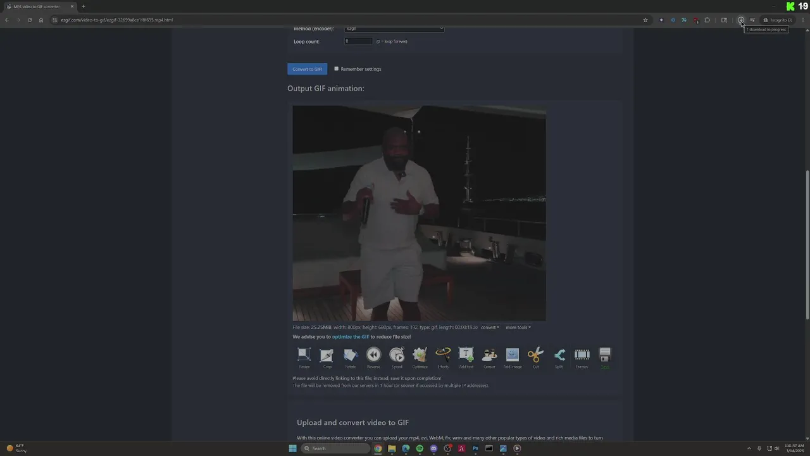Open the Add image tool

pyautogui.click(x=513, y=358)
